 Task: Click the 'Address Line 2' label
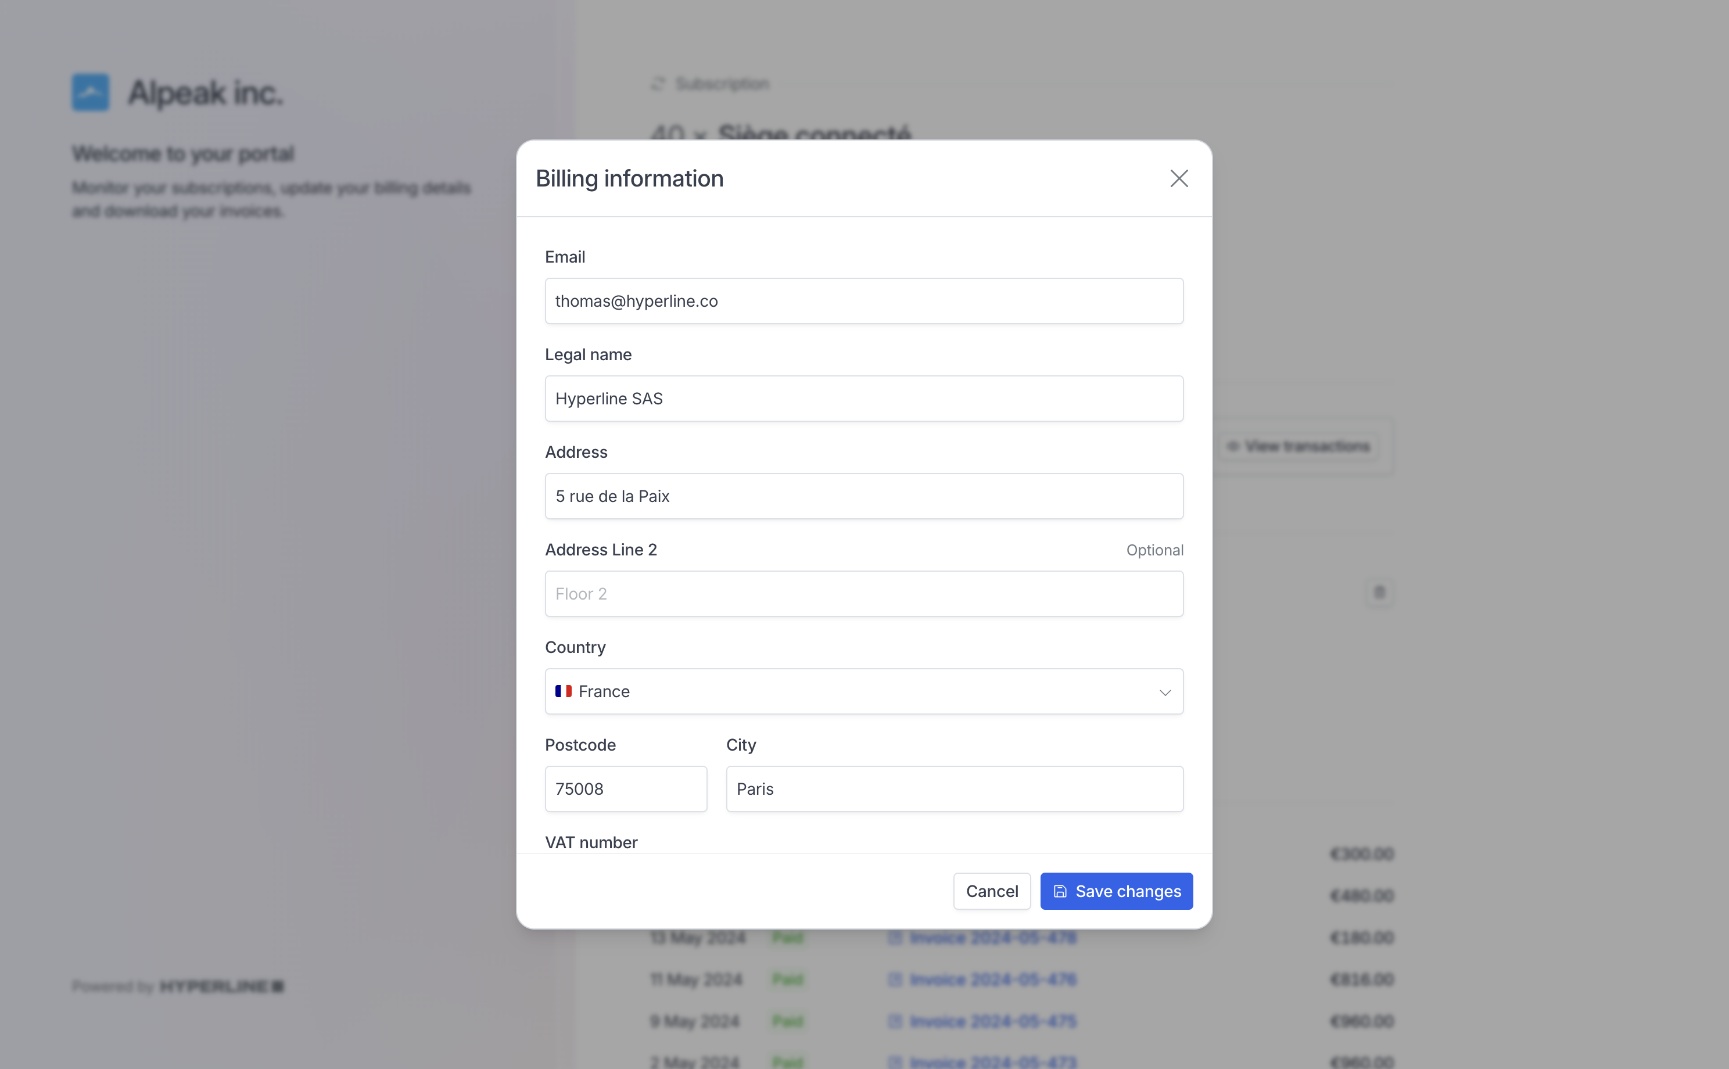[601, 550]
